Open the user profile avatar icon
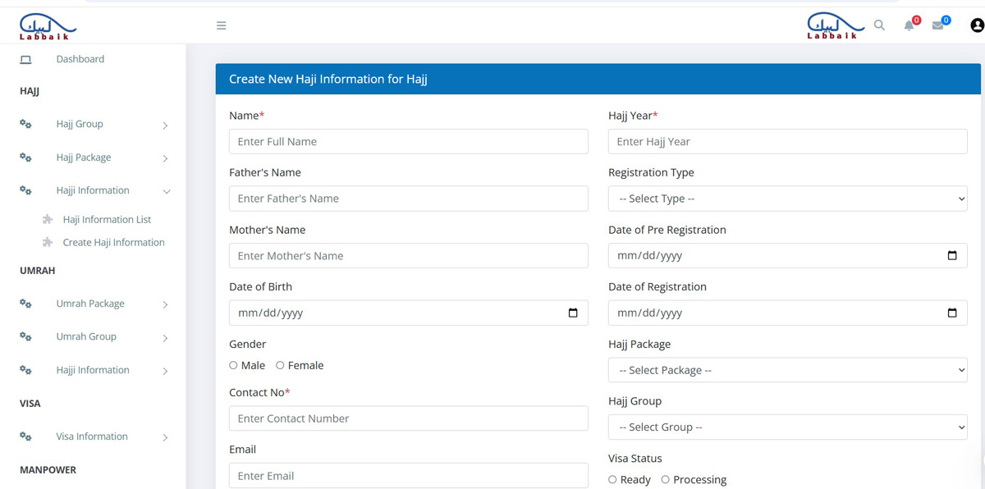Image resolution: width=985 pixels, height=489 pixels. tap(977, 25)
